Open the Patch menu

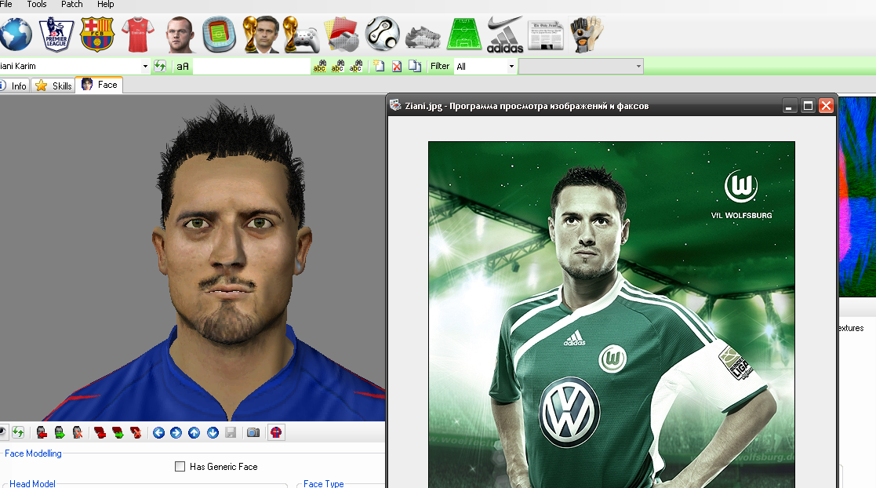pos(72,5)
